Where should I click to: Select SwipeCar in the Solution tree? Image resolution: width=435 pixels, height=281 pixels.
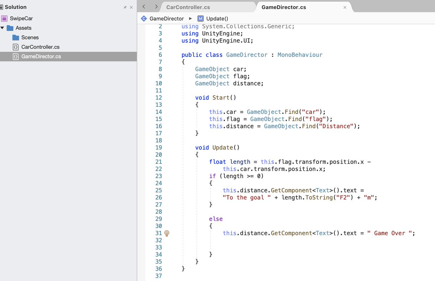pos(21,18)
